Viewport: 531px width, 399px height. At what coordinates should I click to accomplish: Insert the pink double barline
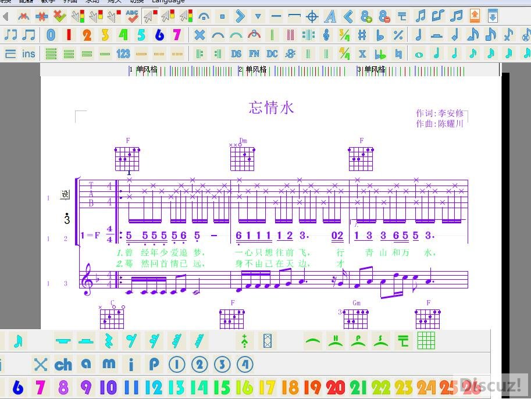pyautogui.click(x=290, y=34)
